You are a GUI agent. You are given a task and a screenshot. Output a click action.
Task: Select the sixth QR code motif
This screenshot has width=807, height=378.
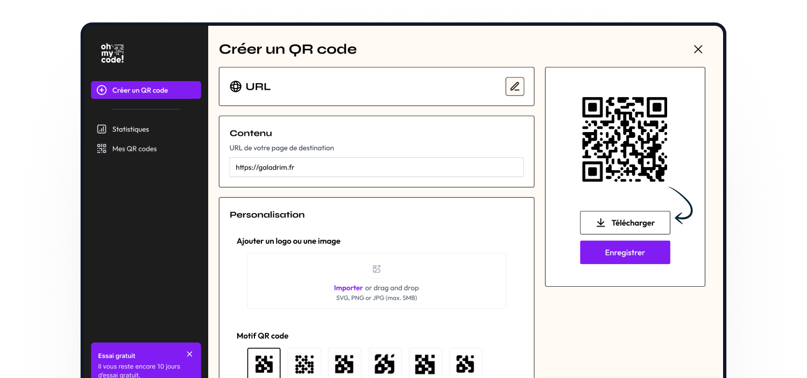point(465,364)
